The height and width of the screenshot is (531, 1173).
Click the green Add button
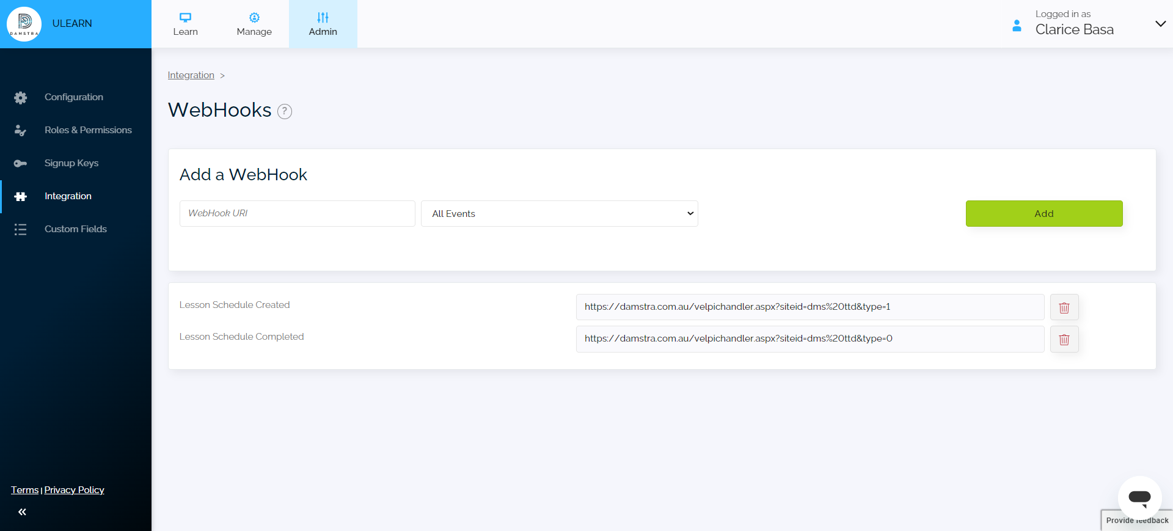click(1044, 214)
